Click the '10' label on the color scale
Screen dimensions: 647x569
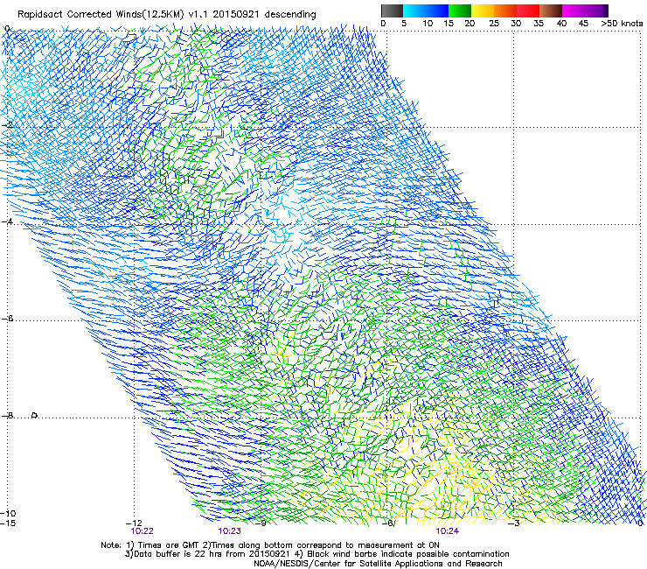tap(428, 24)
